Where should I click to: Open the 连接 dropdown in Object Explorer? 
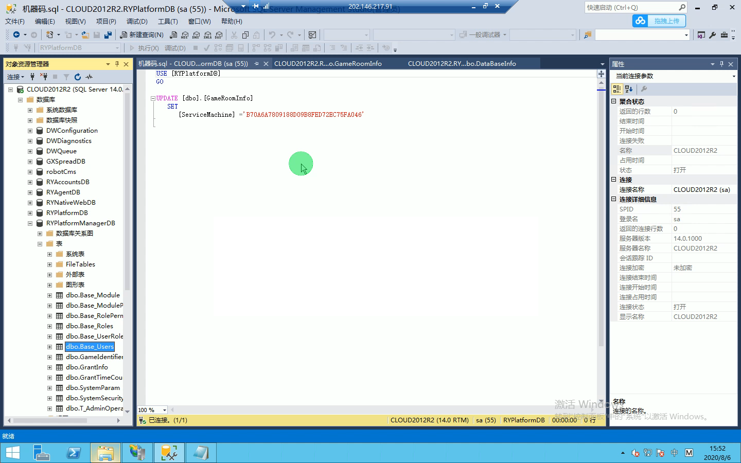pyautogui.click(x=15, y=77)
